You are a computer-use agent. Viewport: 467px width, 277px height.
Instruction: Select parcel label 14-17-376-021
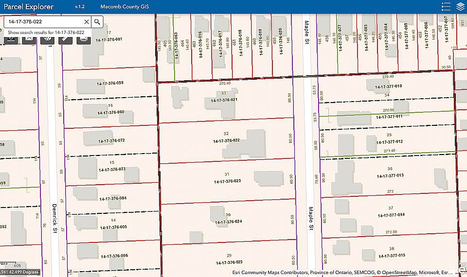tap(224, 100)
